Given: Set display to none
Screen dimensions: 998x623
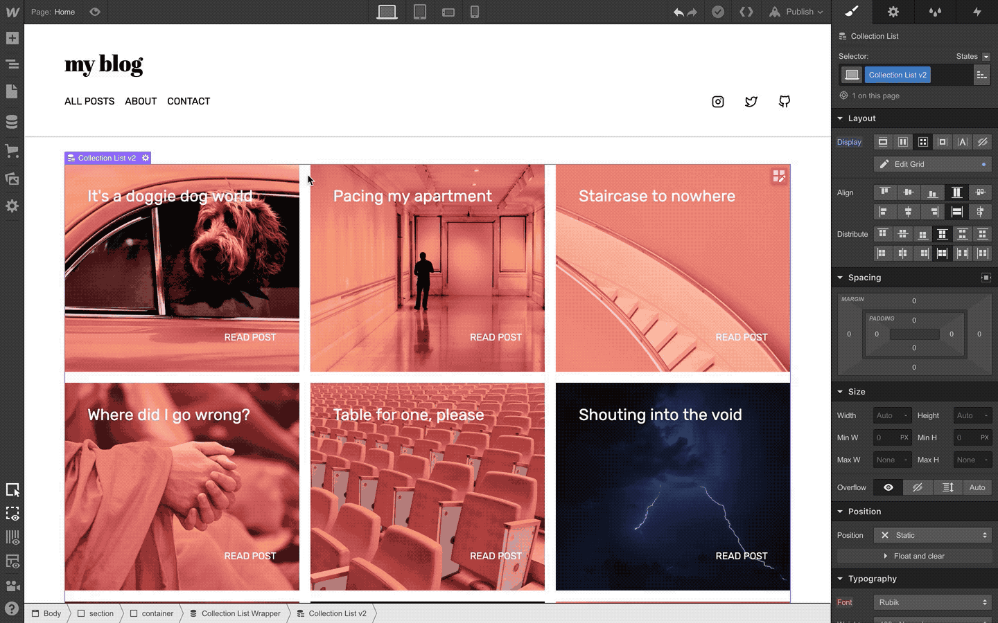Looking at the screenshot, I should tap(982, 142).
